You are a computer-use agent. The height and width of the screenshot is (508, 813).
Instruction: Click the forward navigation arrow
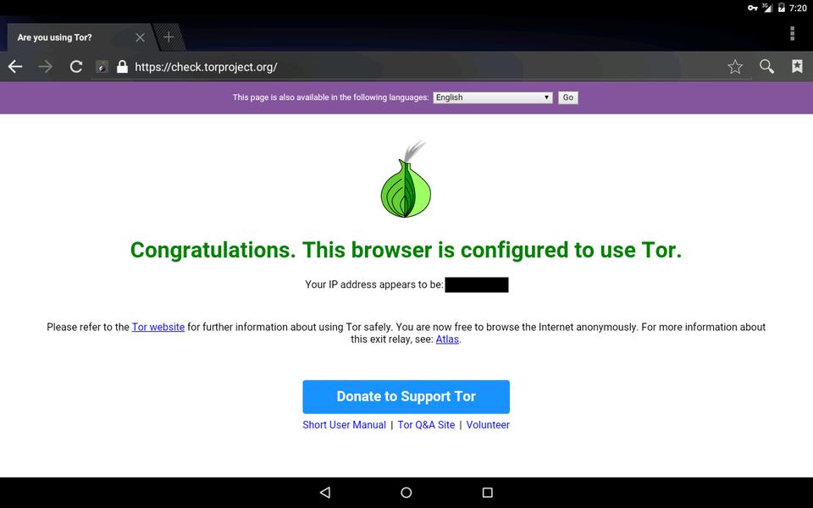pos(46,66)
